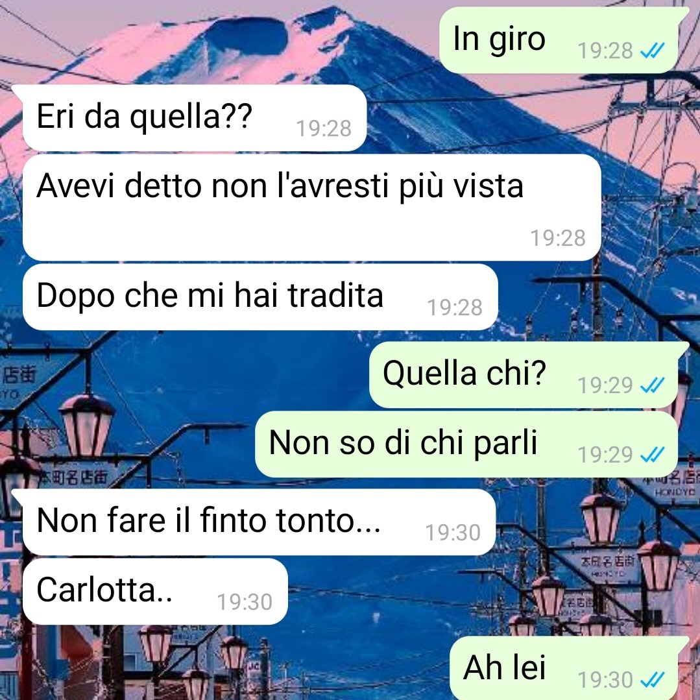This screenshot has width=700, height=700.
Task: Tap the 'Carlotta..' received message
Action: click(x=155, y=591)
